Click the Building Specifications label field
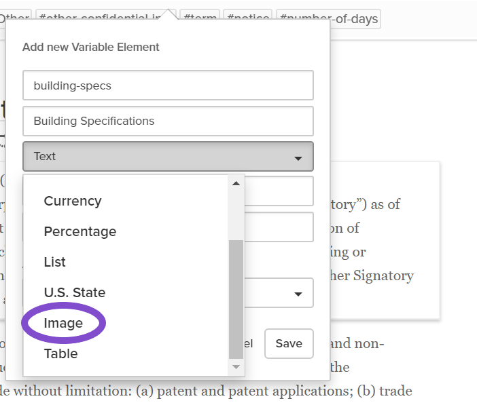The width and height of the screenshot is (477, 403). tap(168, 121)
